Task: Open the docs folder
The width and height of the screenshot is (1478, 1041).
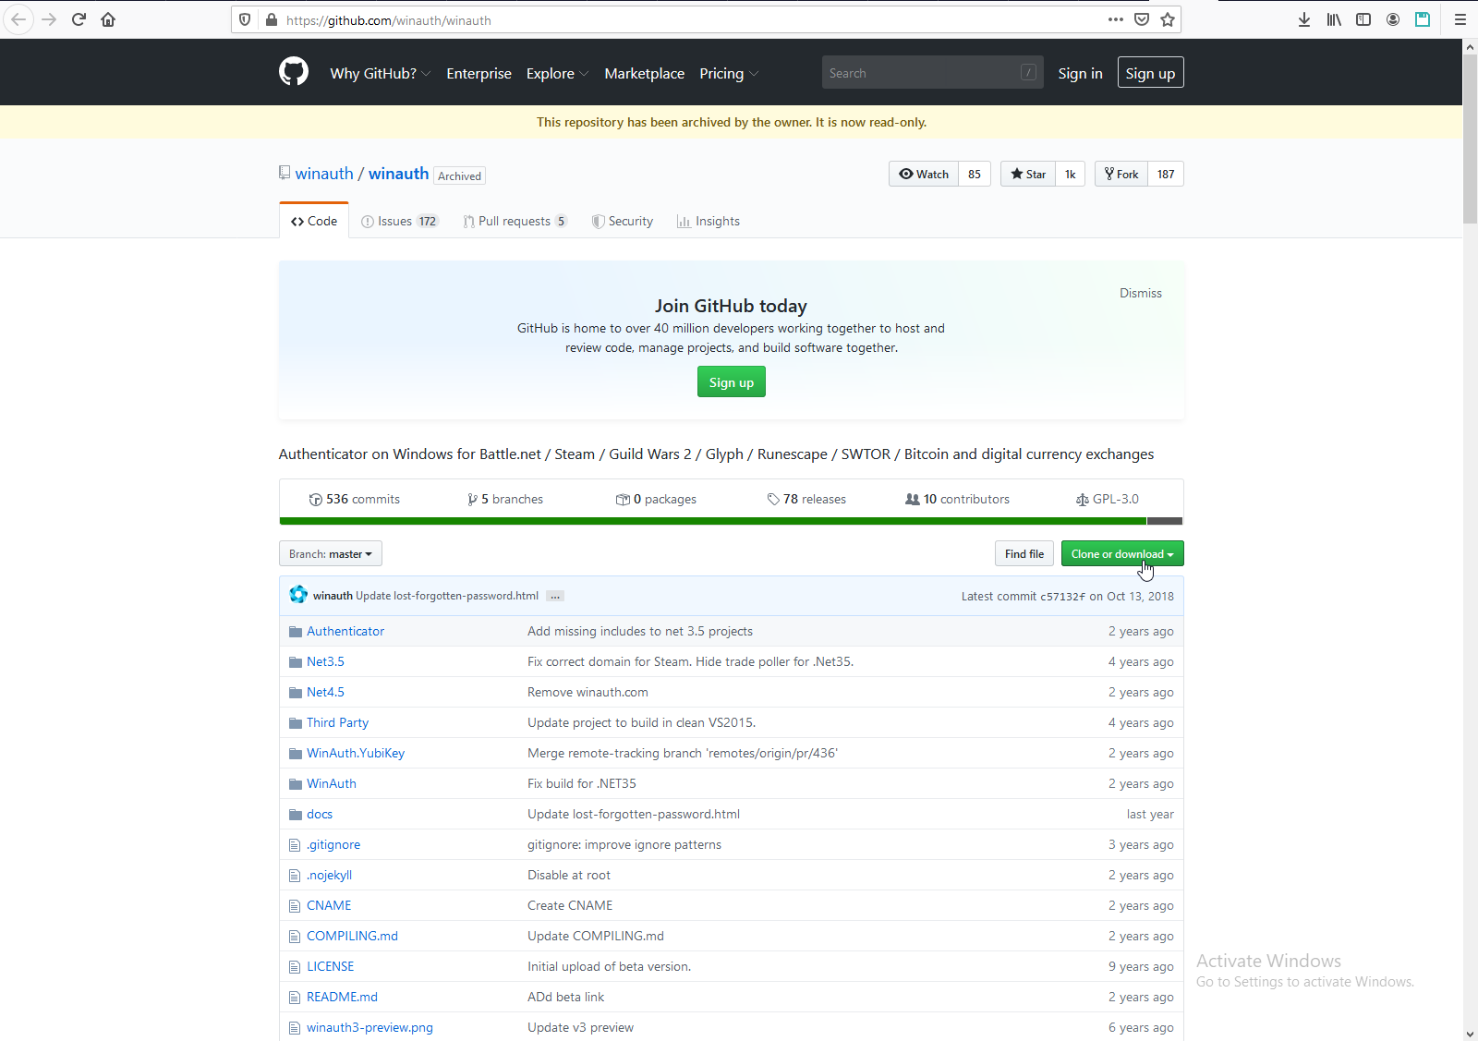Action: [x=320, y=815]
